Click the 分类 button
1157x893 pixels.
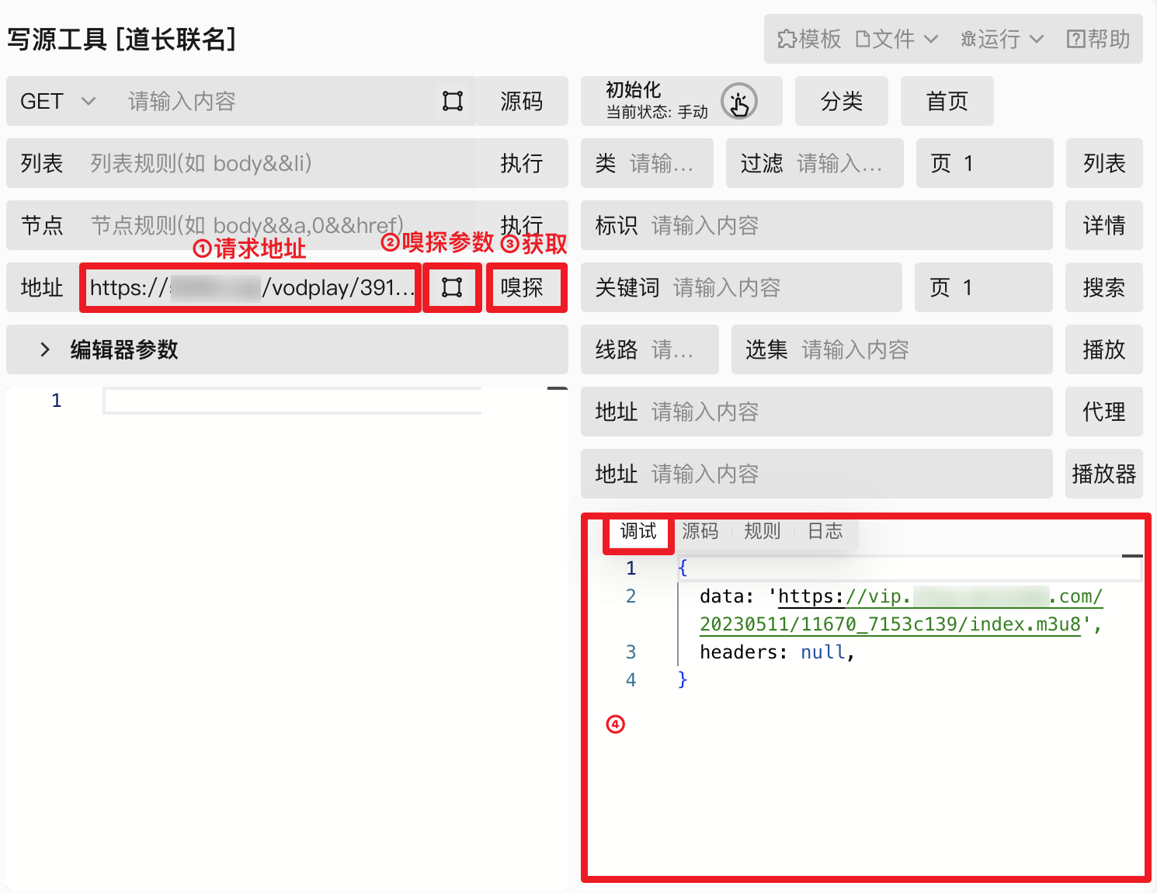coord(842,101)
